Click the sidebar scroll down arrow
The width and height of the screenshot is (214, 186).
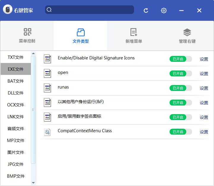(x=33, y=183)
